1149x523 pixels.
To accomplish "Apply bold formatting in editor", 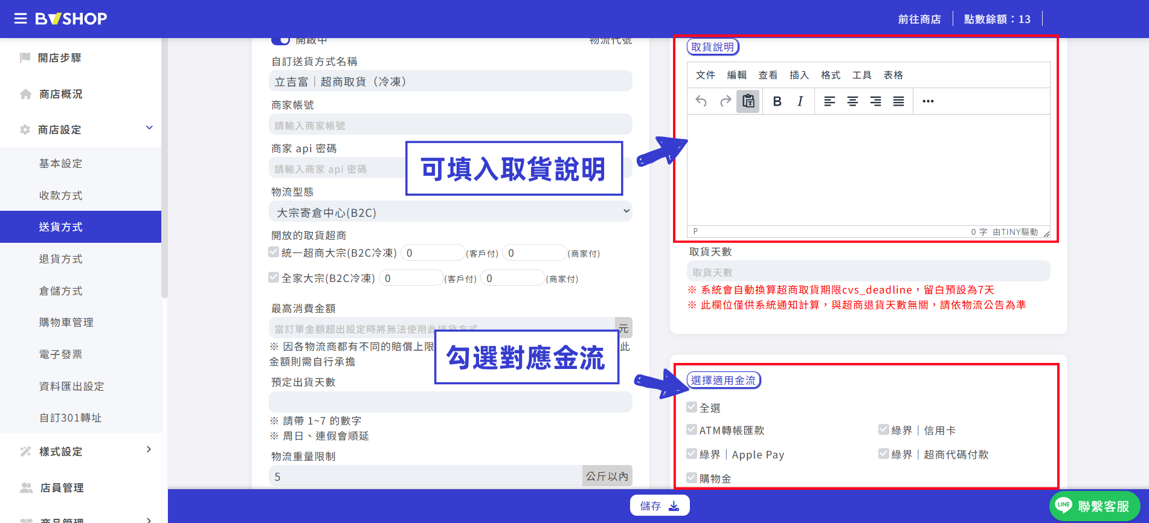I will pyautogui.click(x=777, y=101).
